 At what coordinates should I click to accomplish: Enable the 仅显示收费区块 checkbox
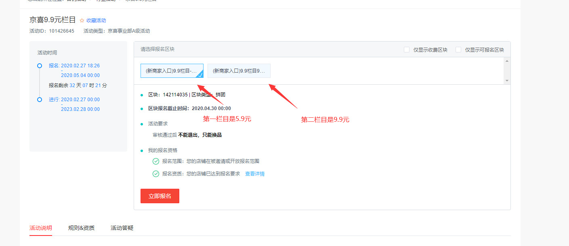(x=407, y=50)
